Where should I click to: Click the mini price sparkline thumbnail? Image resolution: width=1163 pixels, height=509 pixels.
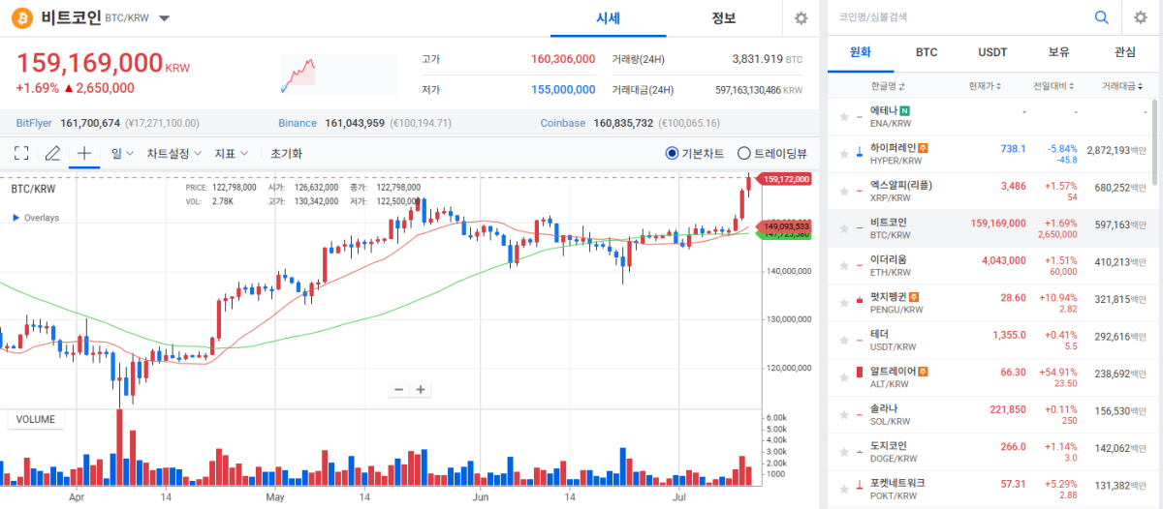click(338, 75)
